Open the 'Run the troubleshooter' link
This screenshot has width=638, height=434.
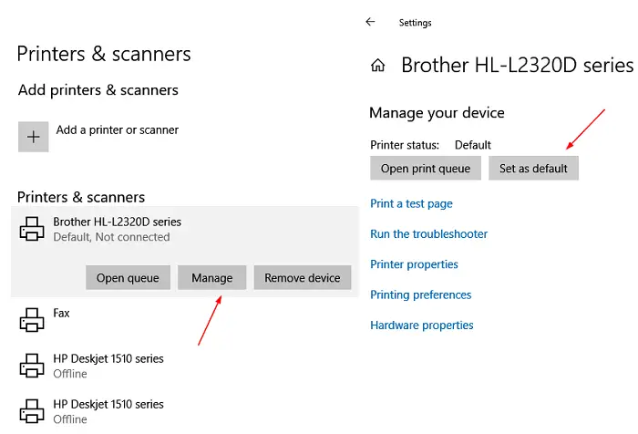tap(429, 234)
